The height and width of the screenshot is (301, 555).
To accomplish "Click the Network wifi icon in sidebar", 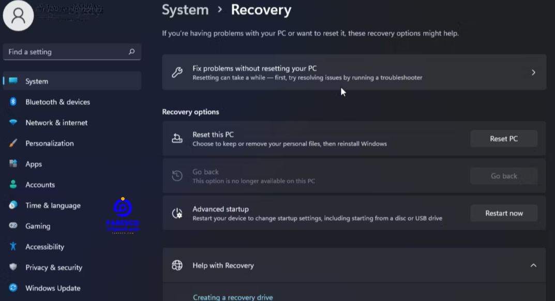I will tap(13, 122).
